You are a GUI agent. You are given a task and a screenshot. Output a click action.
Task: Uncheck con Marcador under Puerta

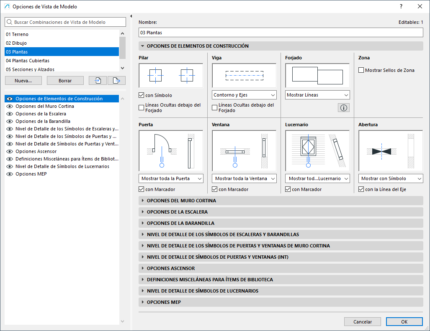pos(141,189)
